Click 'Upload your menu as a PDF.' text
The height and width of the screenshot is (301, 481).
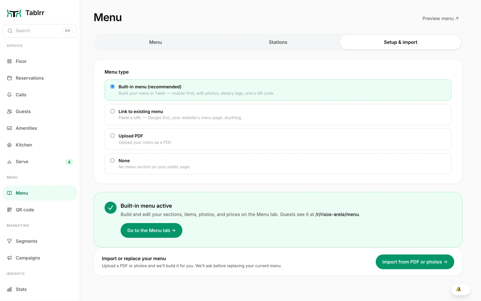point(145,142)
